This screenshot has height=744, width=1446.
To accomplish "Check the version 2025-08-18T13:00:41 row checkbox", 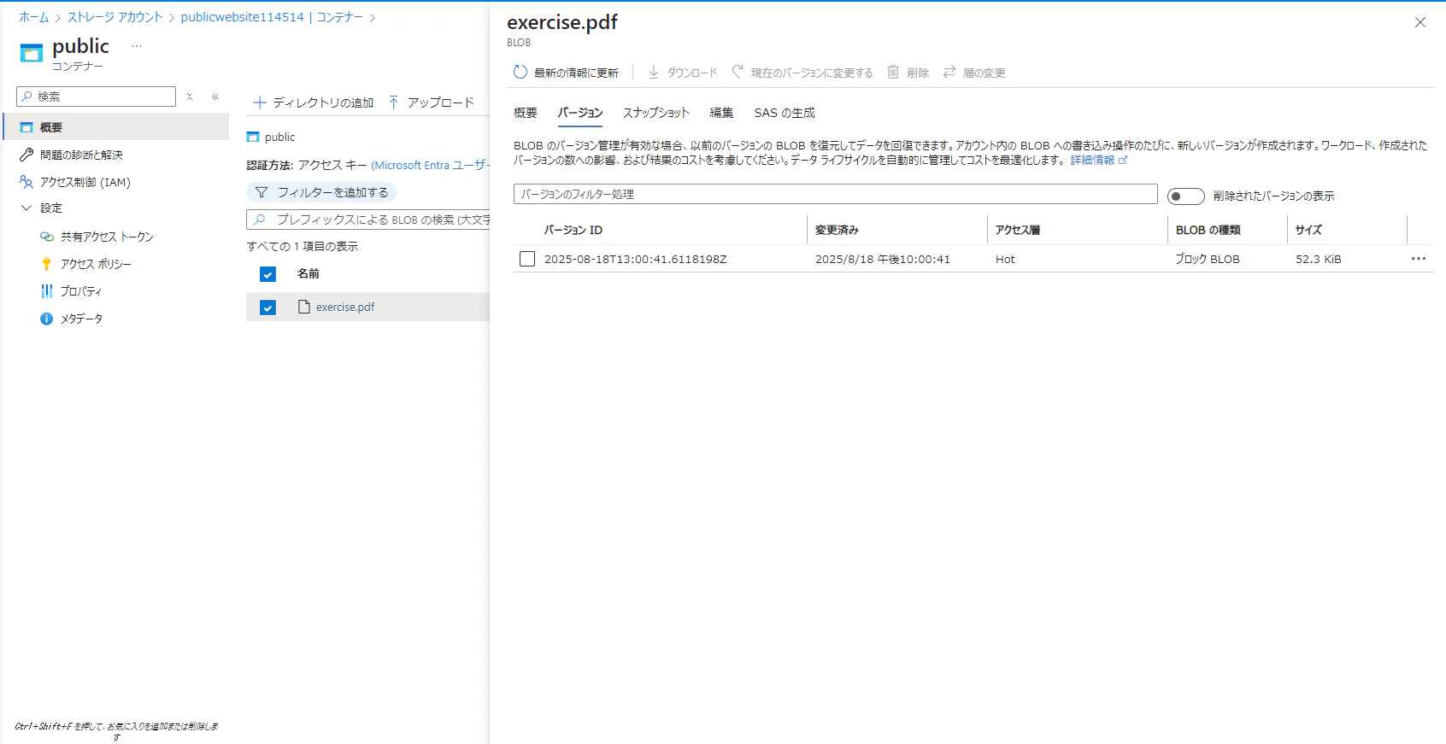I will [x=527, y=259].
